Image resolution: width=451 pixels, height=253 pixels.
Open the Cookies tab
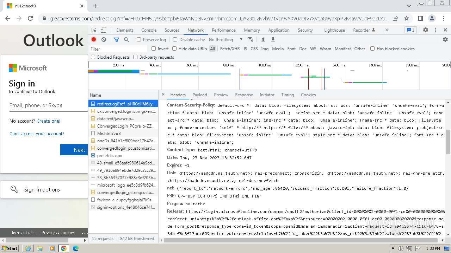click(308, 95)
